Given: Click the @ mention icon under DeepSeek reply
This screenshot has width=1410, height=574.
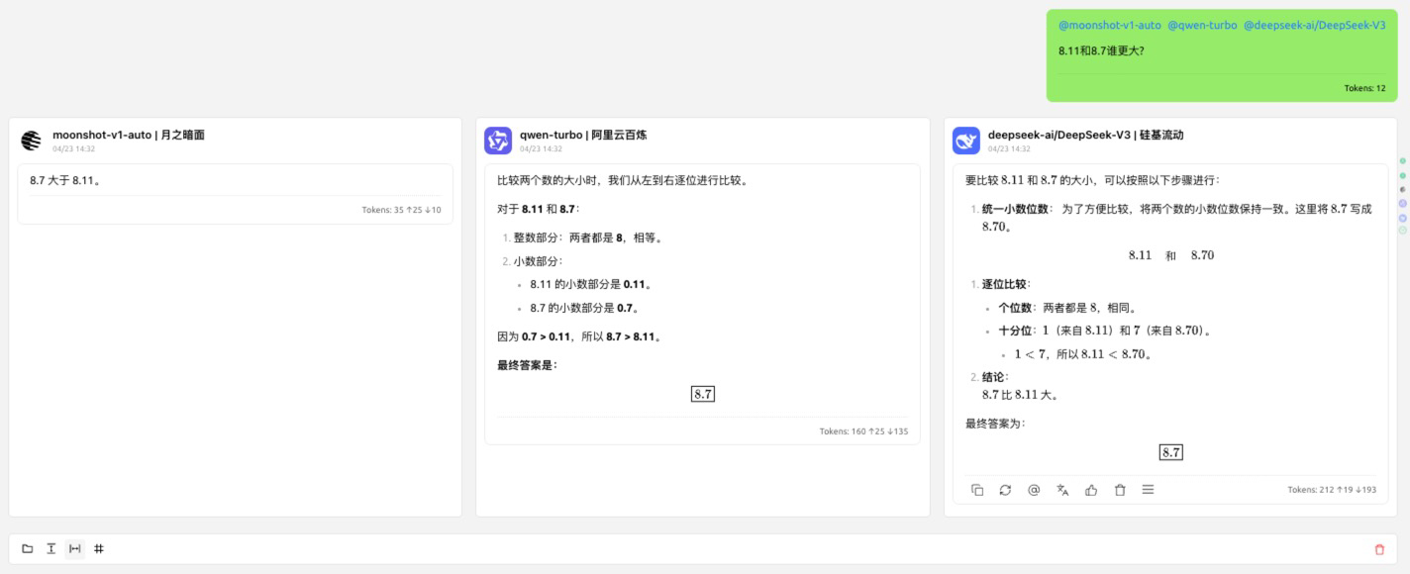Looking at the screenshot, I should click(1034, 490).
